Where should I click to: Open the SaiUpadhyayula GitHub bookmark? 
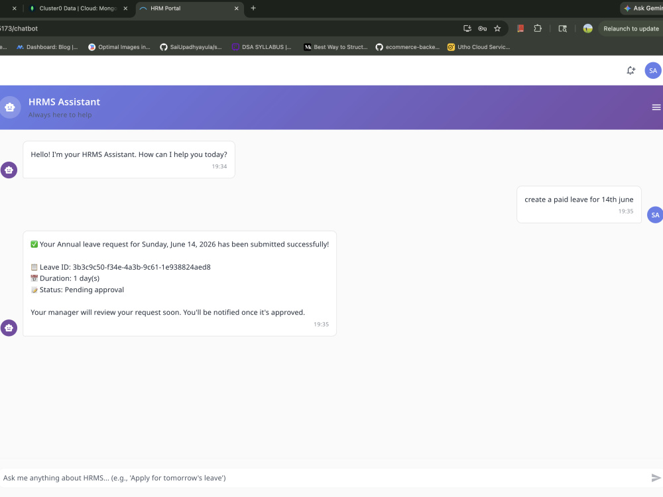191,47
